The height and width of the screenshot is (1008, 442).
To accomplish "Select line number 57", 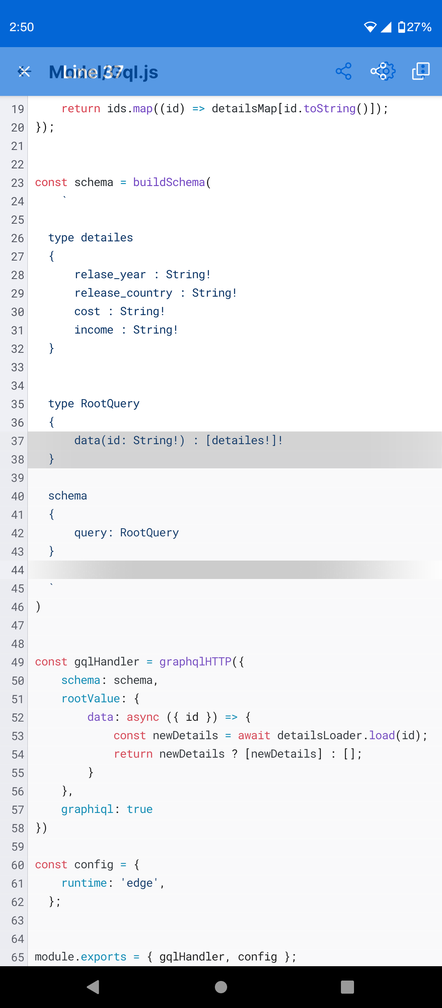I will click(x=18, y=810).
